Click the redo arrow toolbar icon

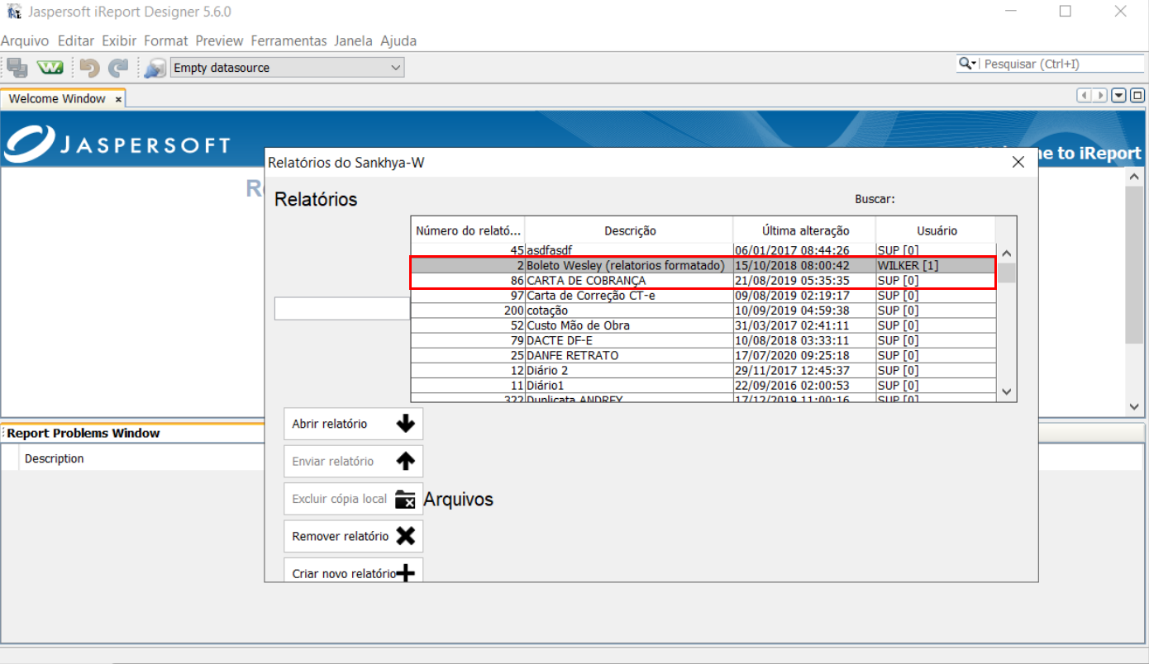pyautogui.click(x=119, y=68)
